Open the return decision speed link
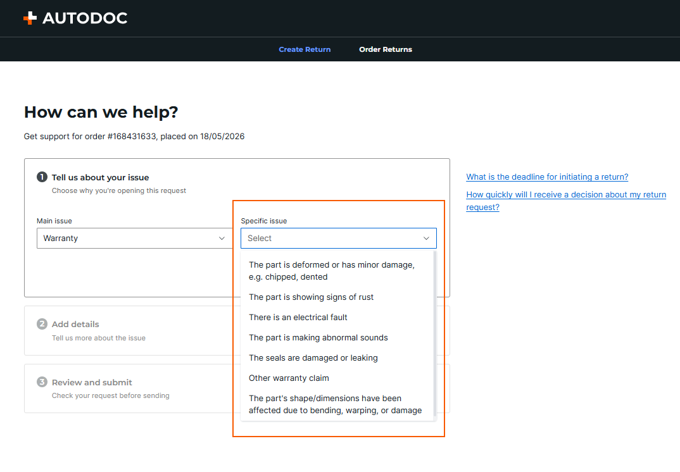Viewport: 680px width, 472px height. coord(566,201)
